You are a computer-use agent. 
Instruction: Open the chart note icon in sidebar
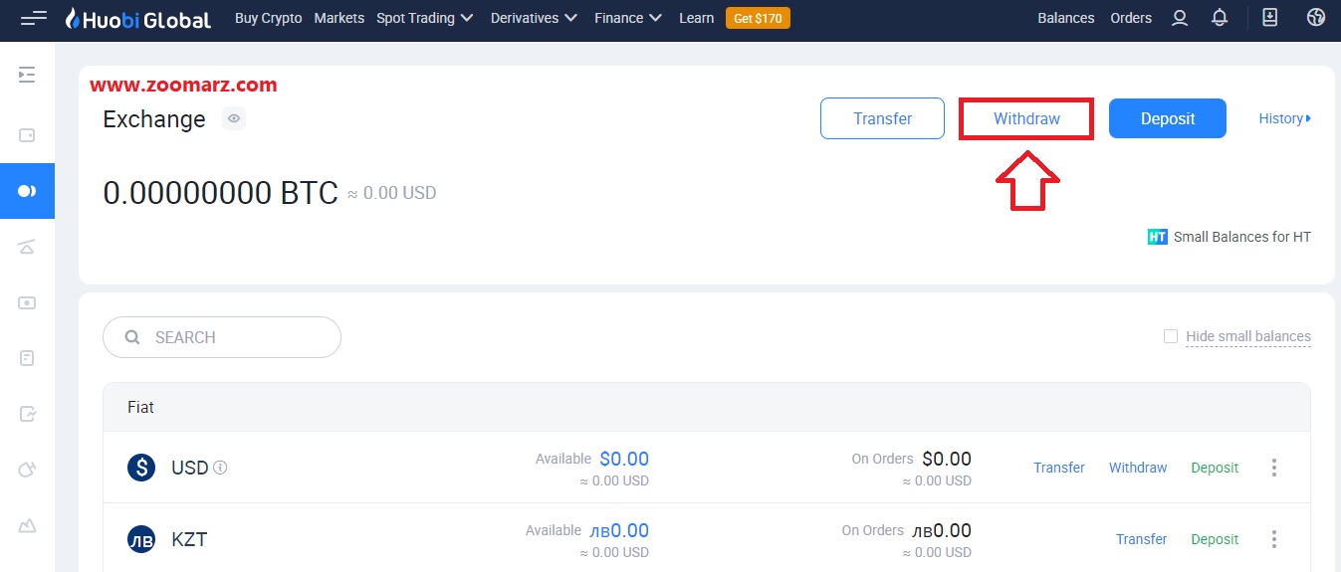[27, 414]
